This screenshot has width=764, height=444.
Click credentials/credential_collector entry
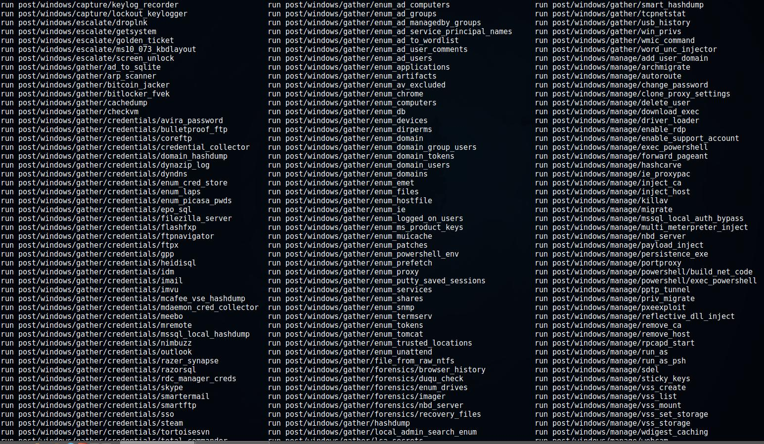(x=125, y=147)
